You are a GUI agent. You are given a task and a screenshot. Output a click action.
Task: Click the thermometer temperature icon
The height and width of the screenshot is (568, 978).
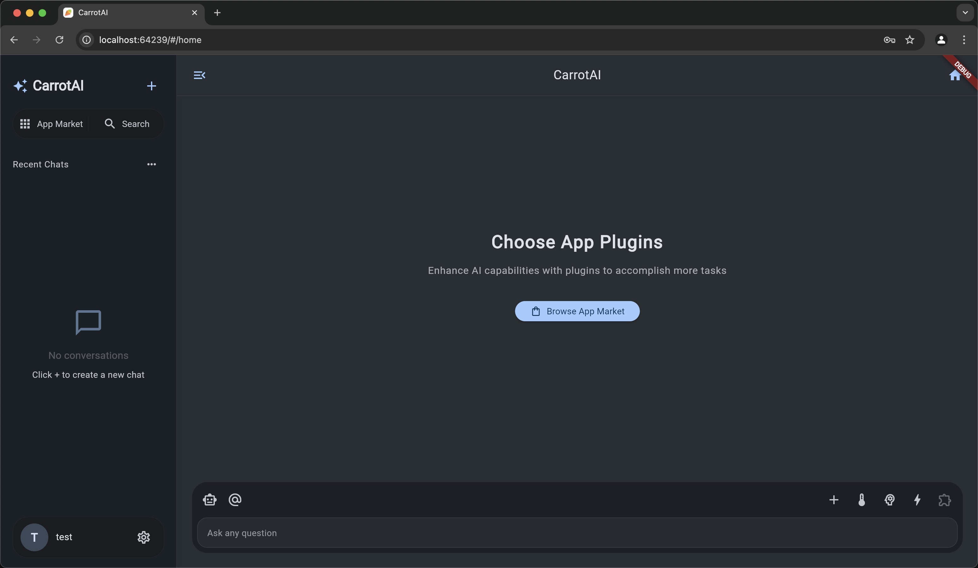(861, 500)
